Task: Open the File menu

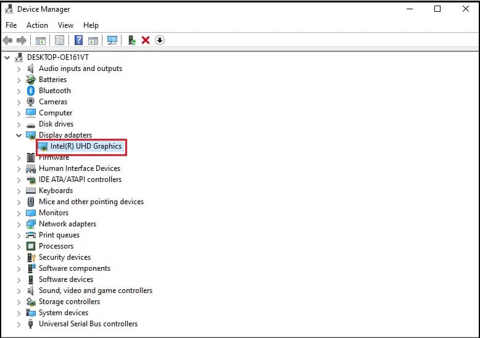Action: [x=11, y=25]
